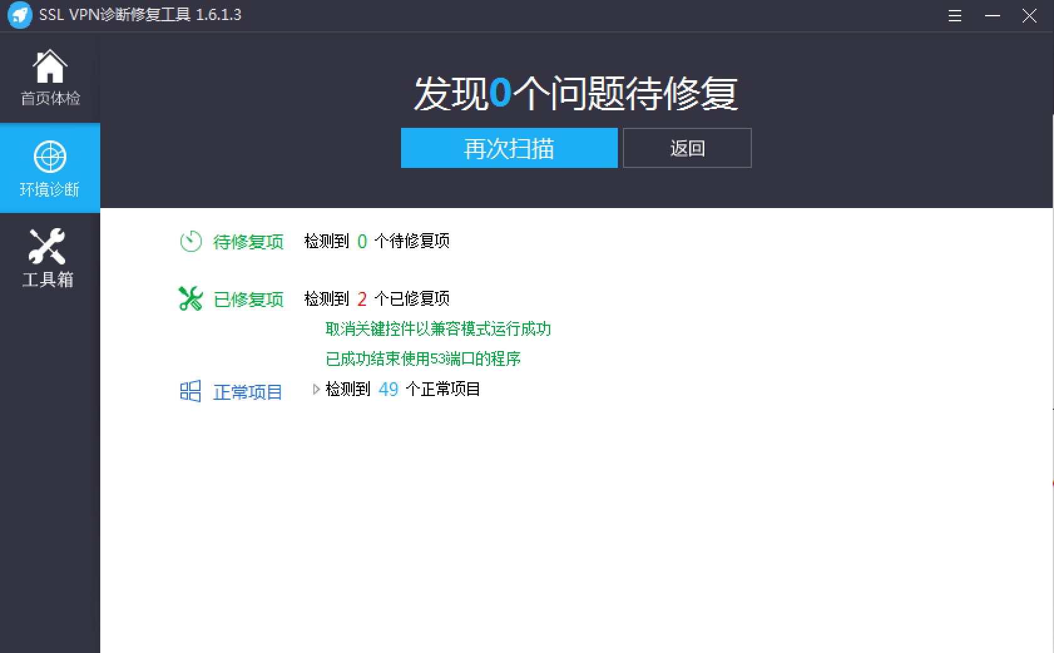Open the 首页体检 home checkup tab
Image resolution: width=1054 pixels, height=653 pixels.
pos(50,78)
